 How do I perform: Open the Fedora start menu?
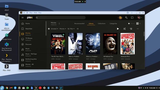click(x=2, y=88)
